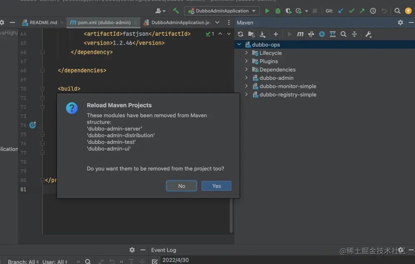Click the inspections checkmark indicator
The width and height of the screenshot is (415, 264).
210,34
